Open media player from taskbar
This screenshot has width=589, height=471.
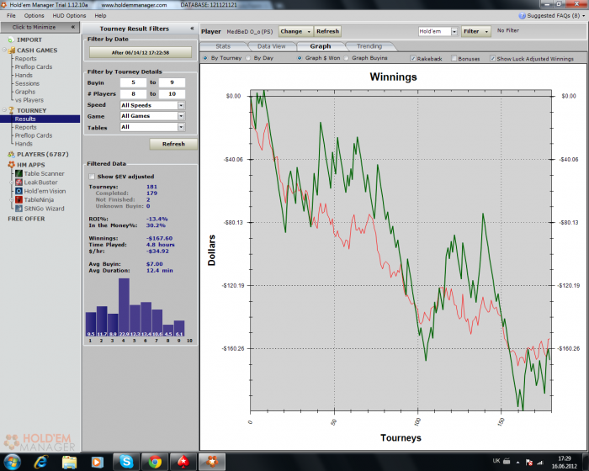coord(98,462)
